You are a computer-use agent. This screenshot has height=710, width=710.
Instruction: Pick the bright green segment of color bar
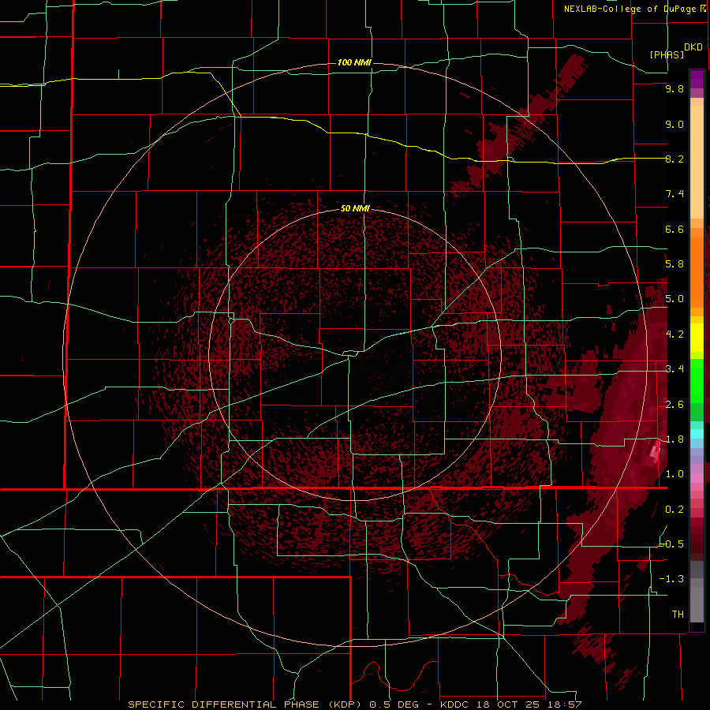pos(697,380)
